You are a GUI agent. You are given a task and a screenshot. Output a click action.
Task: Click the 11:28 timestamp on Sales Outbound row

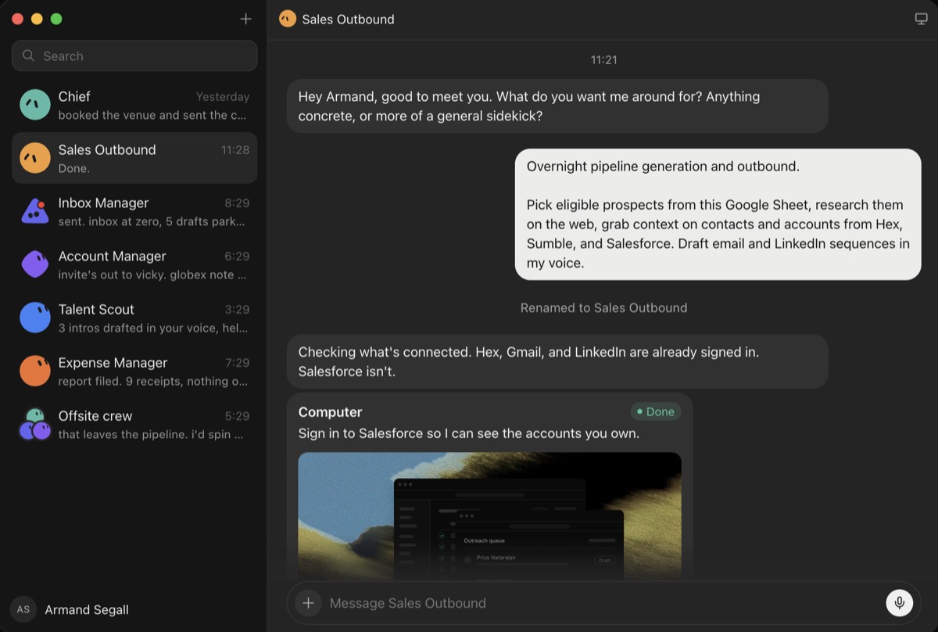click(x=235, y=150)
